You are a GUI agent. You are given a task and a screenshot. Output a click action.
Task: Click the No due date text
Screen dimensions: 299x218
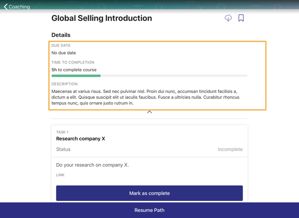pyautogui.click(x=64, y=53)
